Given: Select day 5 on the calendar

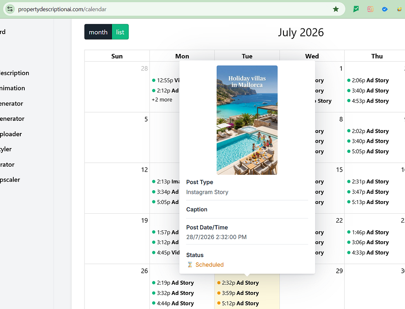Looking at the screenshot, I should [146, 119].
